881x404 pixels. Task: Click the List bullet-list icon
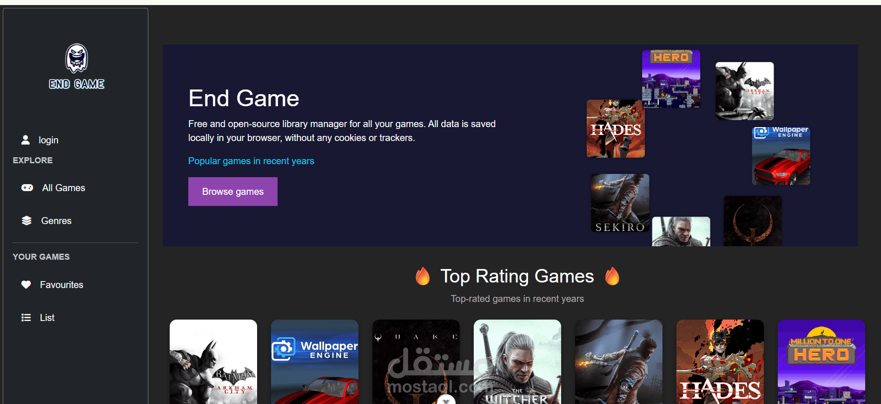point(26,318)
